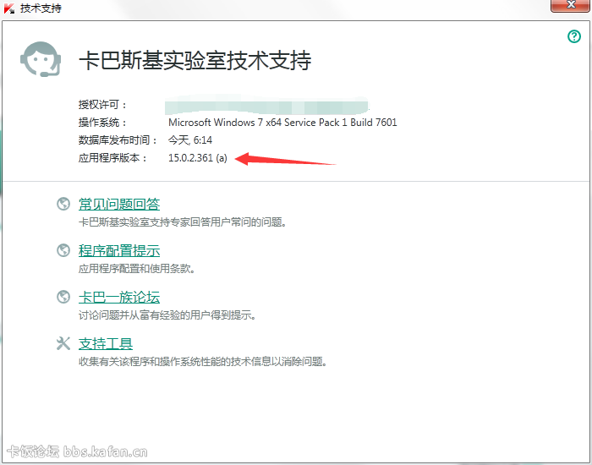The width and height of the screenshot is (592, 465).
Task: Click the Kaspersky logo in title bar
Action: tap(9, 8)
